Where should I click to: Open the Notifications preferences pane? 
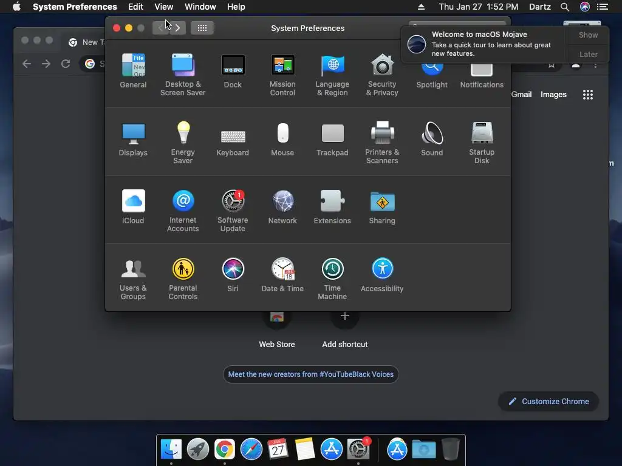tap(482, 75)
